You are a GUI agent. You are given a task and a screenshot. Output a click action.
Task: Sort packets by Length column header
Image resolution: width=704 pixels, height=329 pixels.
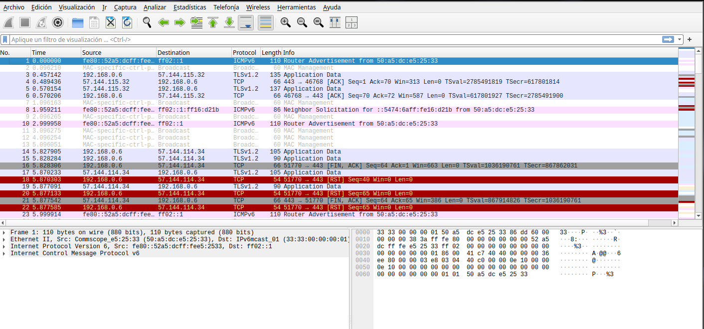click(x=272, y=52)
